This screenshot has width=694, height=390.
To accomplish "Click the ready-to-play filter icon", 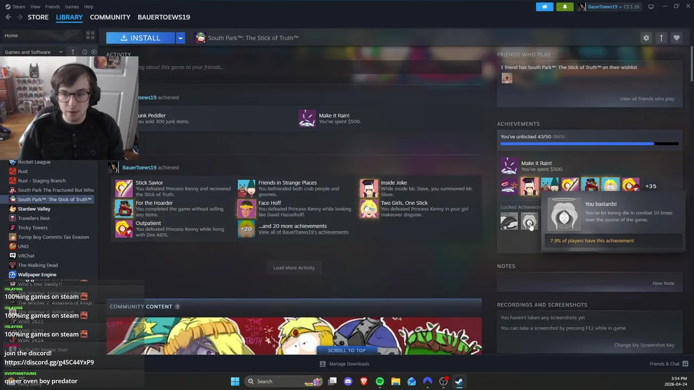I will pyautogui.click(x=94, y=52).
